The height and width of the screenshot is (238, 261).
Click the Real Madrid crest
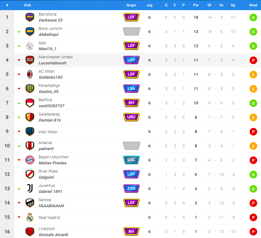30,217
